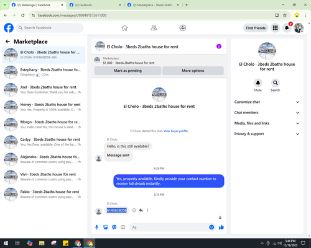Viewport: 311px width, 248px height.
Task: Open Carlyy conversation in the list
Action: 44,142
